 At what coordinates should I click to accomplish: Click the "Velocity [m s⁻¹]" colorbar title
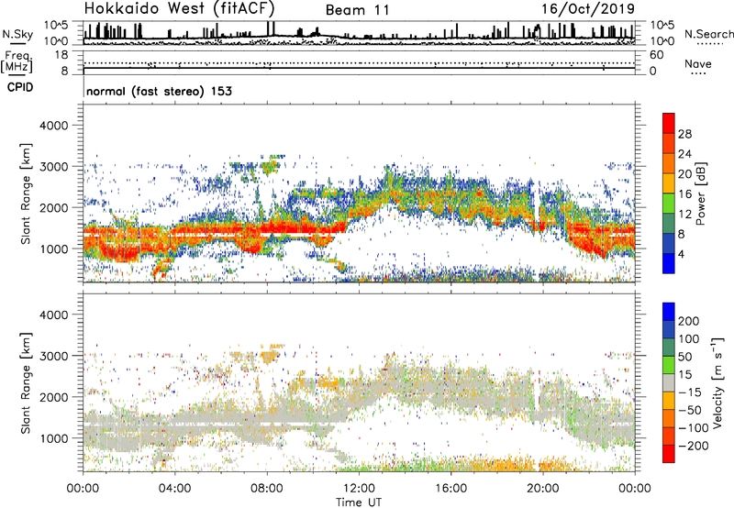click(x=717, y=382)
